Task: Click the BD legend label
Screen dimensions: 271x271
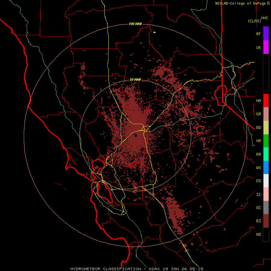Action: [258, 128]
